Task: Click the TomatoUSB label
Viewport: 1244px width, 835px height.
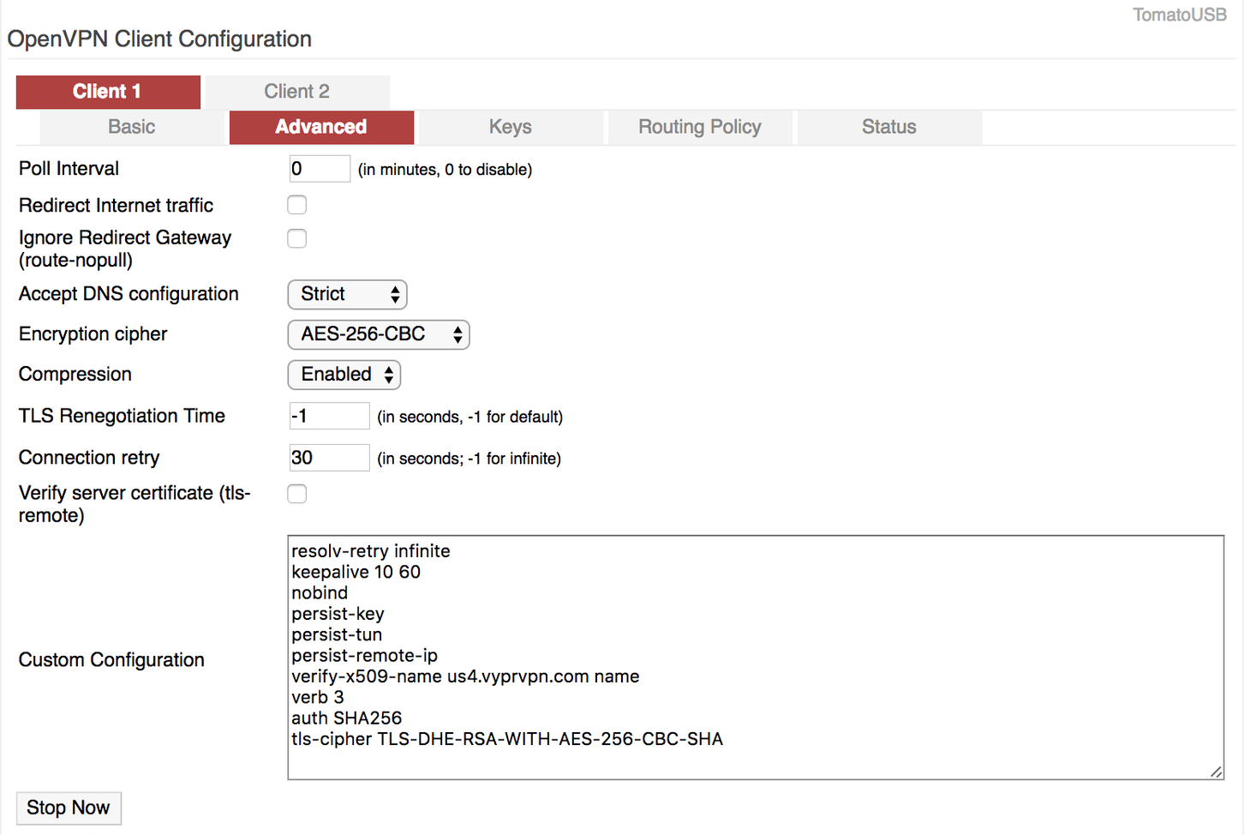Action: point(1179,15)
